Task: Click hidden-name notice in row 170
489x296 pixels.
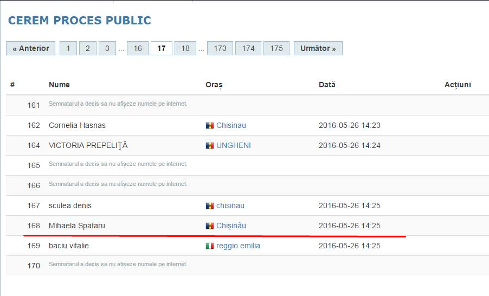Action: pos(118,264)
